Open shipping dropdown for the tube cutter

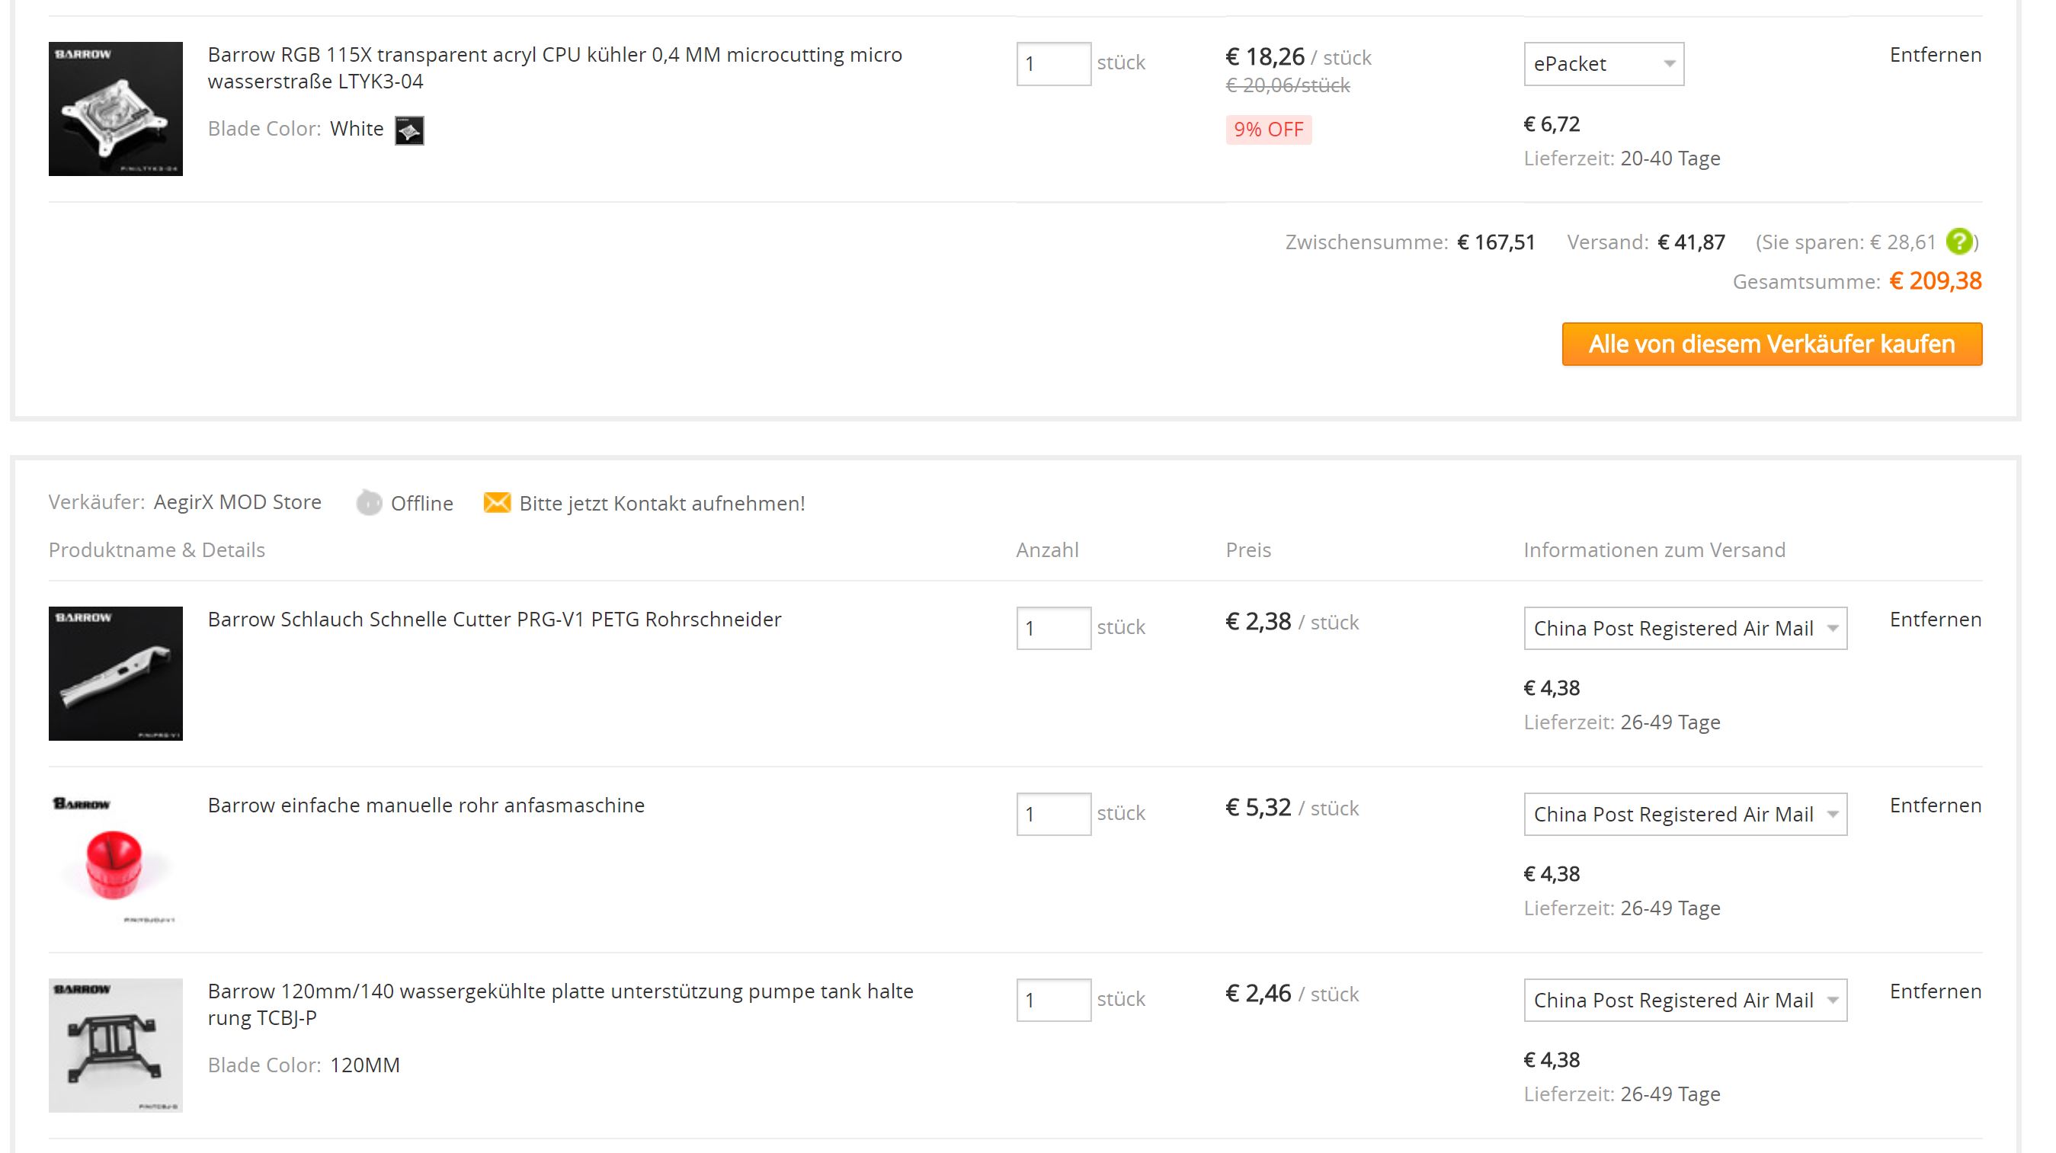pos(1684,628)
